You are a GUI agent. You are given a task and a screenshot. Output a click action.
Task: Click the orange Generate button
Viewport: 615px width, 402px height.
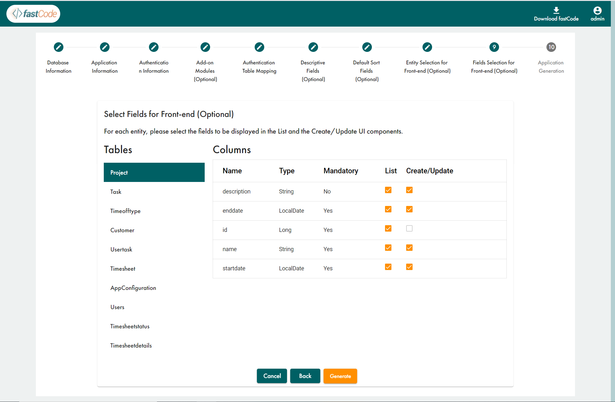tap(340, 376)
